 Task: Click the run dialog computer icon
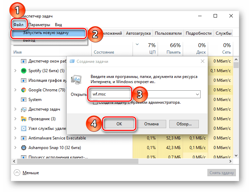click(76, 79)
